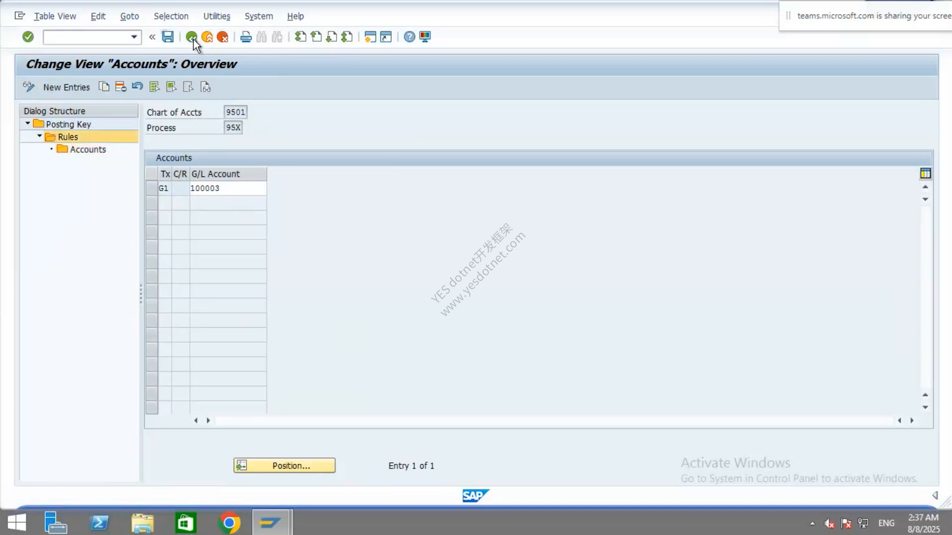Viewport: 952px width, 535px height.
Task: Click the Print icon in toolbar
Action: pos(246,37)
